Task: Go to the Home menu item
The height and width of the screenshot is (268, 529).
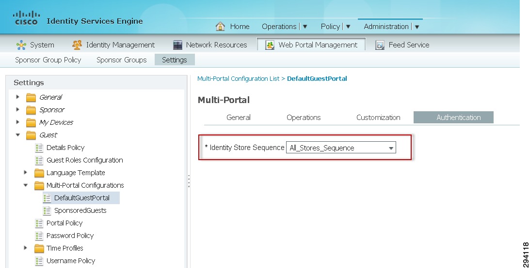Action: coord(240,27)
